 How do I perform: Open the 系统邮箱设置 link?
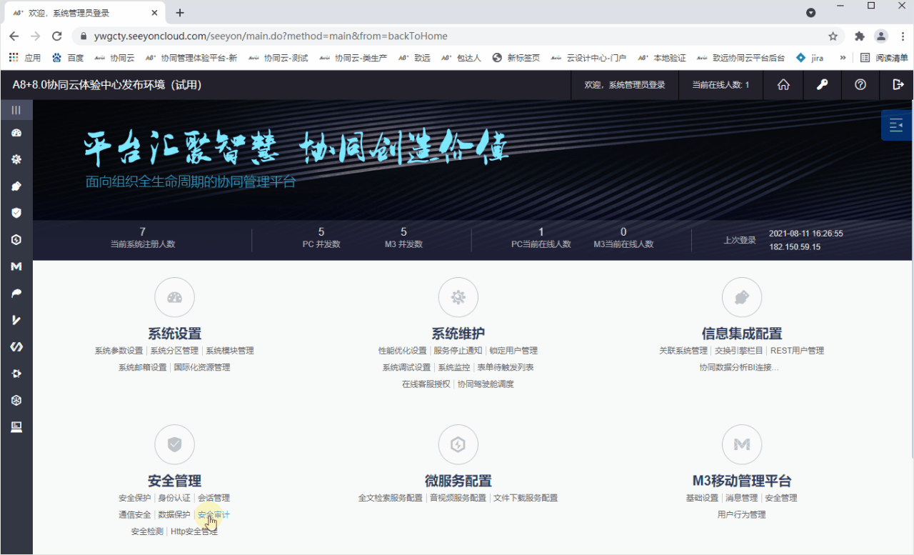point(142,367)
